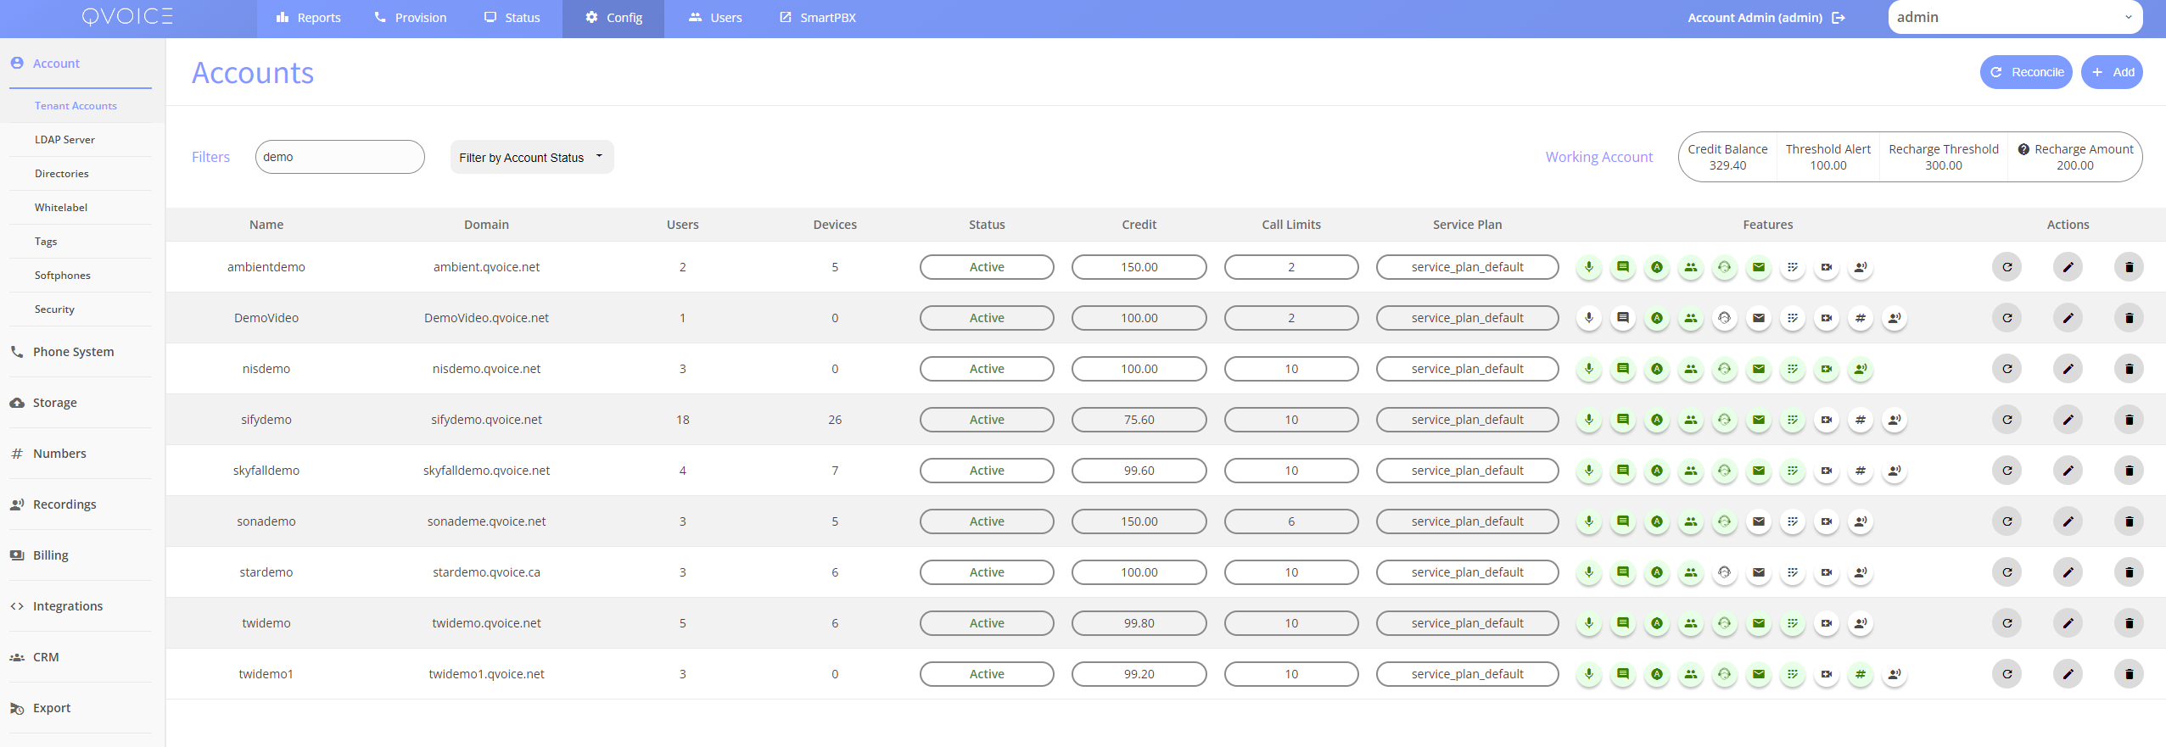This screenshot has height=747, width=2166.
Task: Open Whitelabel settings
Action: pyautogui.click(x=61, y=208)
